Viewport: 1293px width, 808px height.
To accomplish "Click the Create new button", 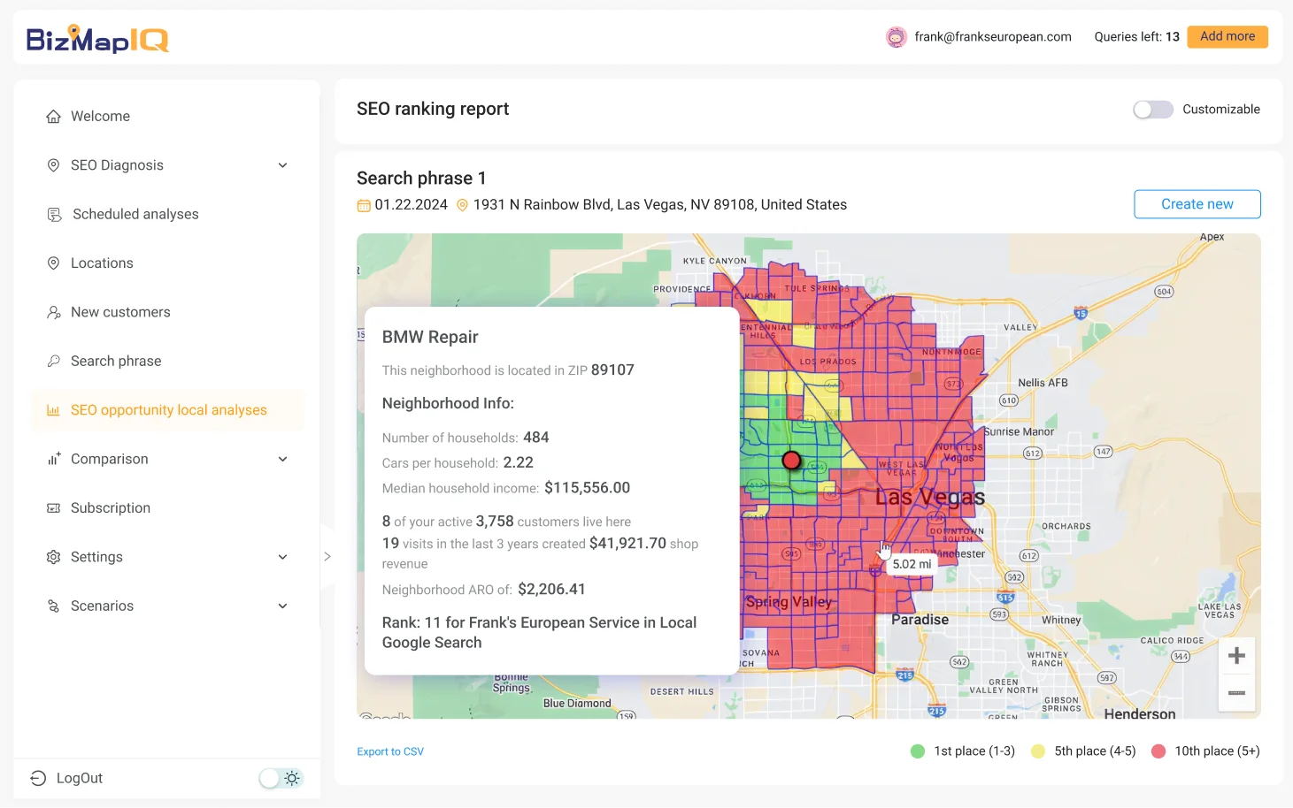I will point(1197,204).
